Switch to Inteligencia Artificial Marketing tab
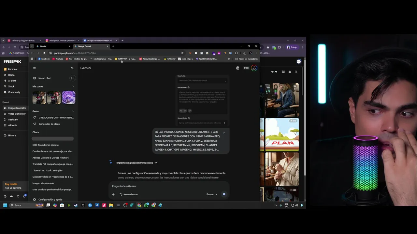This screenshot has width=417, height=234. (63, 41)
